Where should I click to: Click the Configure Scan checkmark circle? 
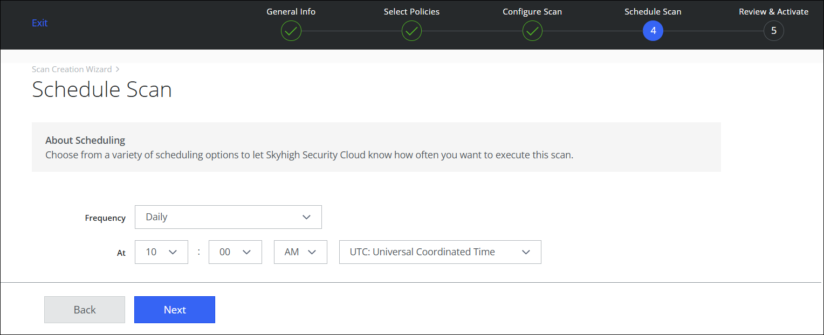tap(532, 31)
